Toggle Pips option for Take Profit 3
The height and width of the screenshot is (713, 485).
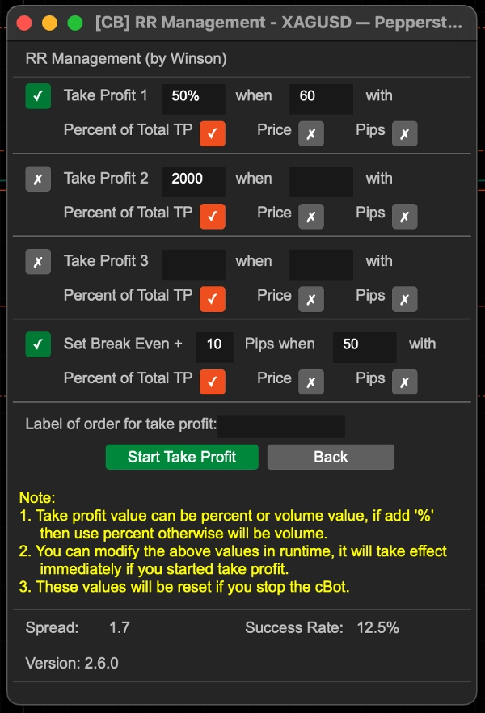tap(404, 299)
